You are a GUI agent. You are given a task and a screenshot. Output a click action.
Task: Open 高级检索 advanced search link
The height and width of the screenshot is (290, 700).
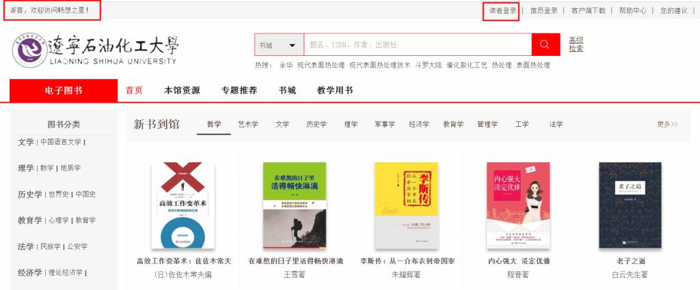[576, 44]
